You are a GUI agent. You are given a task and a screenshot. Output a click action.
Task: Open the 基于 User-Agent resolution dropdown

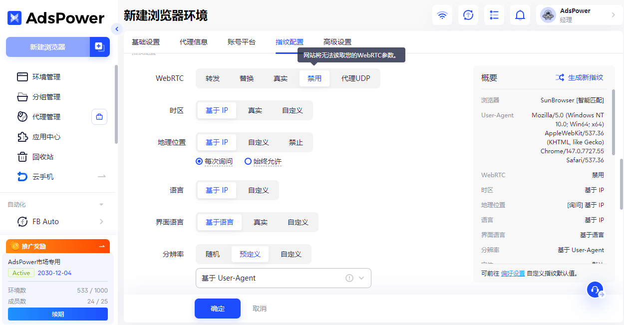pos(284,278)
